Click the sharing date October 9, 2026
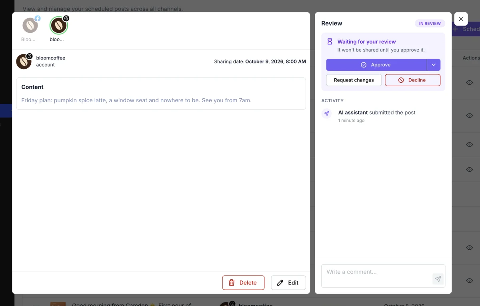 coord(276,62)
